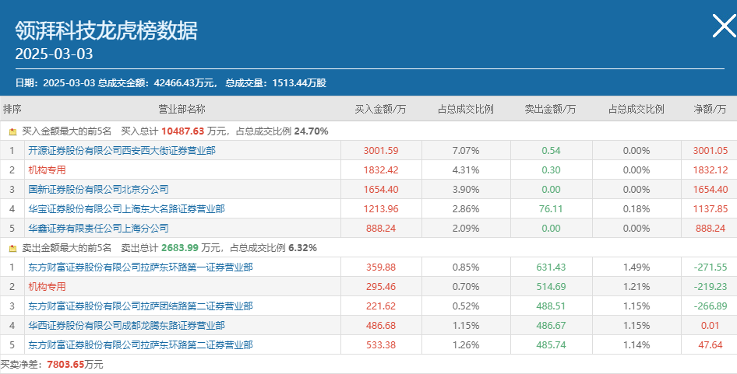Screen dimensions: 737x374
Task: Click sell amount 76.11
Action: [551, 209]
